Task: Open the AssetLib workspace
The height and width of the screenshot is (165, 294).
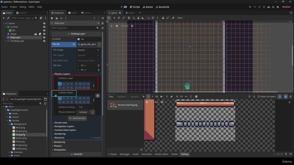Action: coord(162,7)
